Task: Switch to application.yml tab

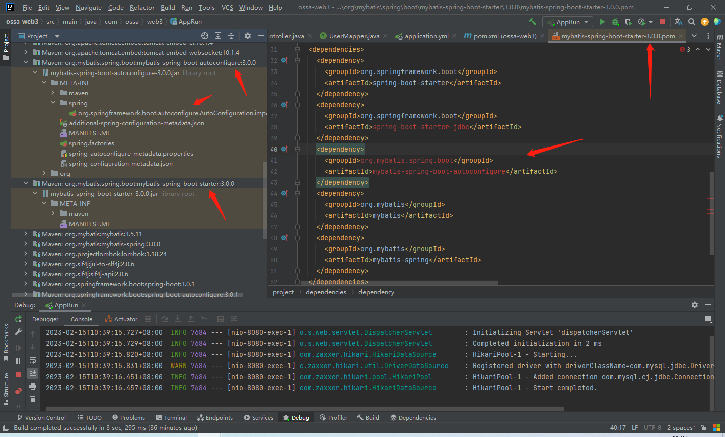Action: (x=426, y=36)
